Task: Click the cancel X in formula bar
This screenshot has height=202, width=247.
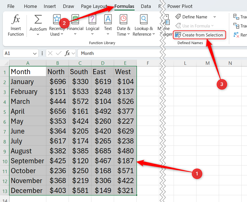Action: coord(50,53)
